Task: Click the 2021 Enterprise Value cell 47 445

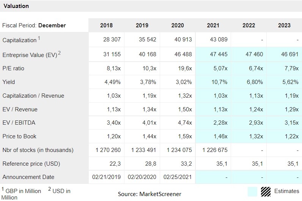Action: pos(219,54)
